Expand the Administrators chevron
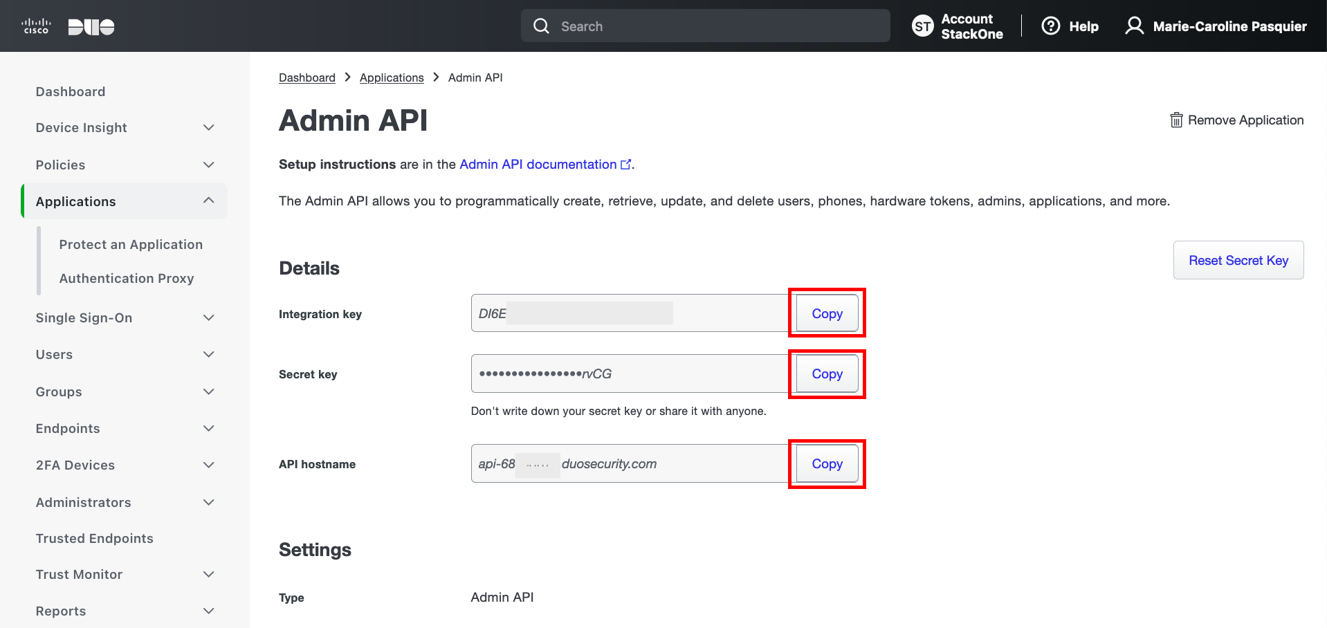The width and height of the screenshot is (1327, 628). click(x=209, y=503)
